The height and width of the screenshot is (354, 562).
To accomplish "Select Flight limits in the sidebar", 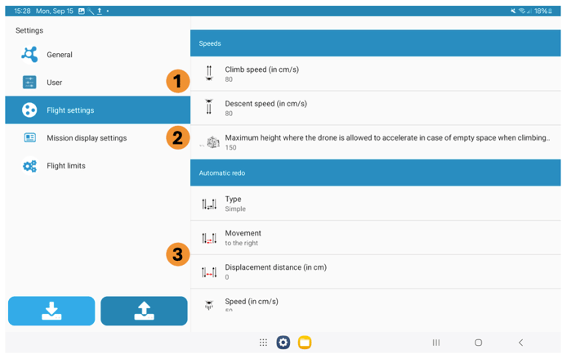I will pyautogui.click(x=66, y=166).
